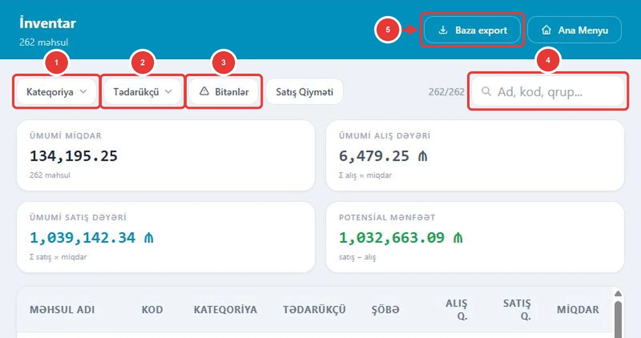
Task: Click the ÜMUMİ ALIŞ DƏYƏRİ card label
Action: click(385, 136)
